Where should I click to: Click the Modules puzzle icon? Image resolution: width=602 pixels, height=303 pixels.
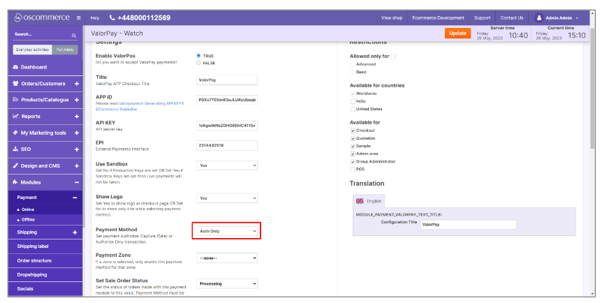pos(16,182)
